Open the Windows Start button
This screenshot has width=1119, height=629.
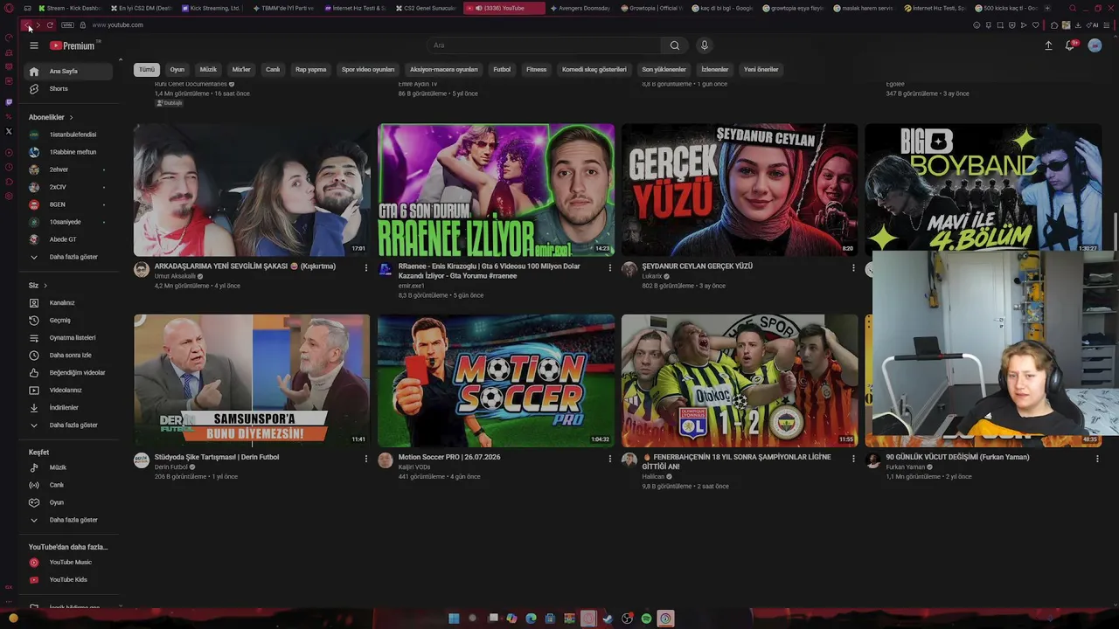pos(454,619)
